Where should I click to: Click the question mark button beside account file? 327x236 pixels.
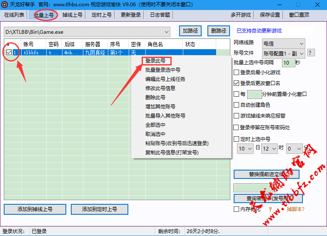click(x=311, y=53)
